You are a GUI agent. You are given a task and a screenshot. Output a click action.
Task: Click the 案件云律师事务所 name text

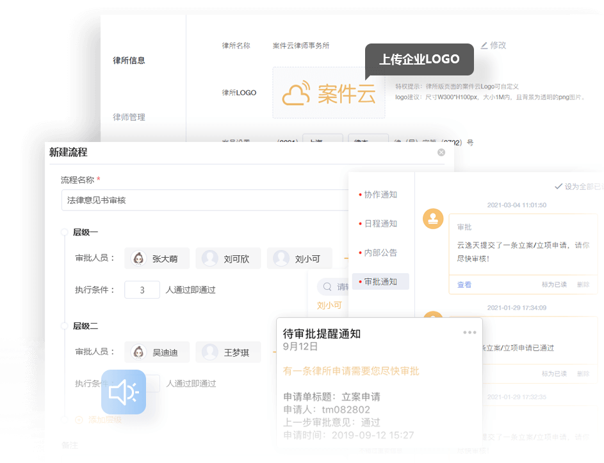301,46
